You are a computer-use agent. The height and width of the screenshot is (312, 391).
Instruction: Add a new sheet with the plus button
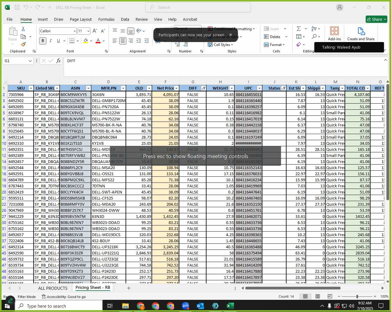[129, 288]
